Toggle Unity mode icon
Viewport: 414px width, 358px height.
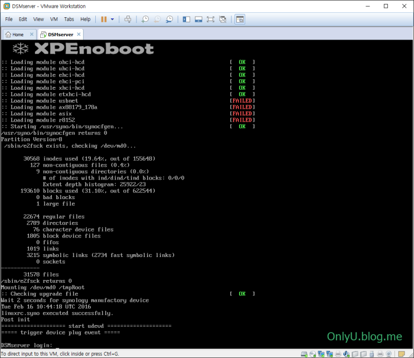pos(223,19)
